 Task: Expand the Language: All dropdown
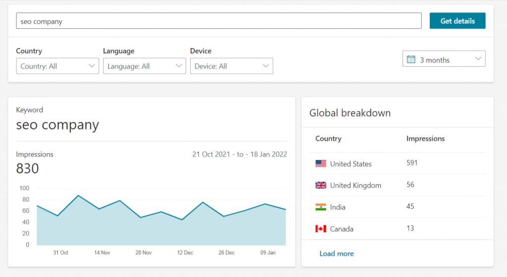pyautogui.click(x=145, y=66)
